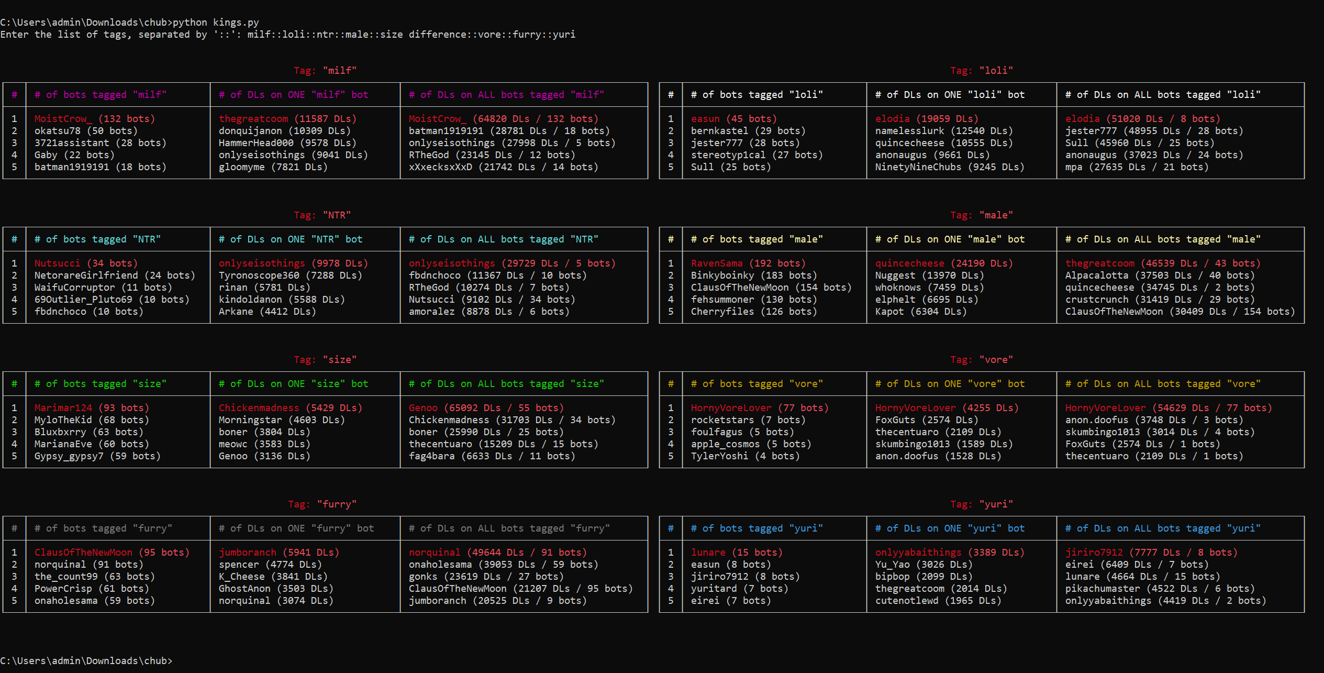Image resolution: width=1324 pixels, height=673 pixels.
Task: Click 'Morningstar (4603 DLs)' entry
Action: (x=282, y=420)
